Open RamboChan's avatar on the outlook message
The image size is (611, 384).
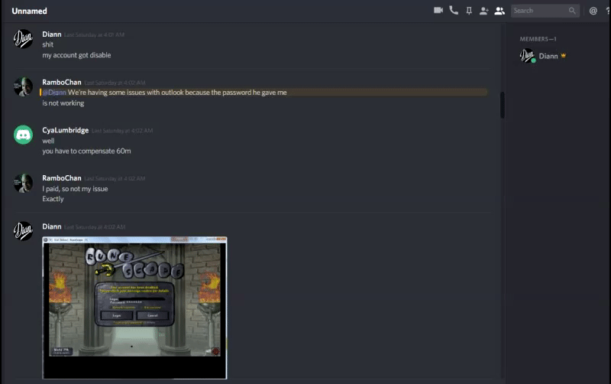(x=24, y=86)
